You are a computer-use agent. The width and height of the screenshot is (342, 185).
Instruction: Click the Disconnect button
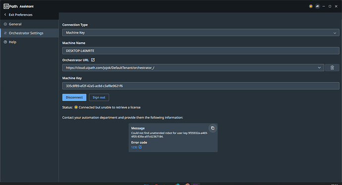[x=74, y=97]
